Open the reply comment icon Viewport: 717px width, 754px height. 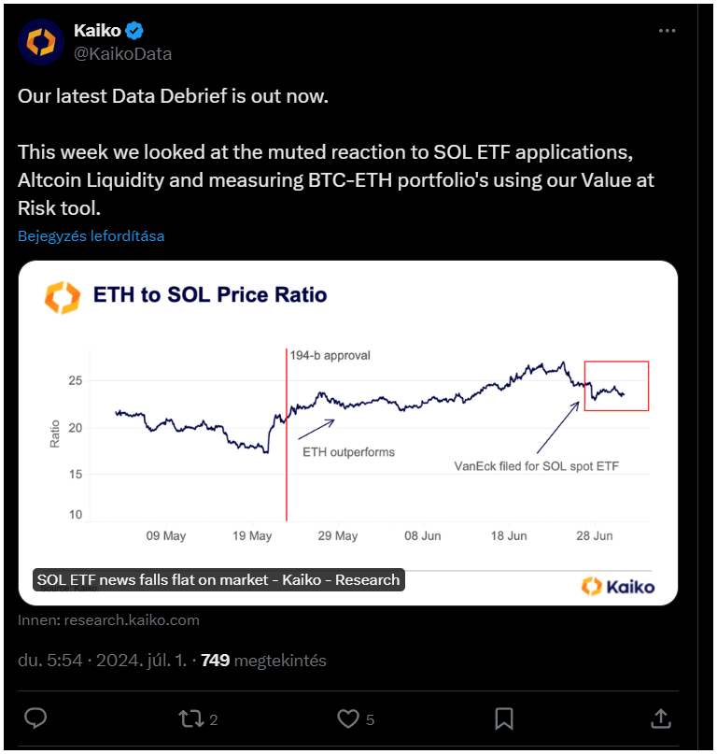(35, 718)
